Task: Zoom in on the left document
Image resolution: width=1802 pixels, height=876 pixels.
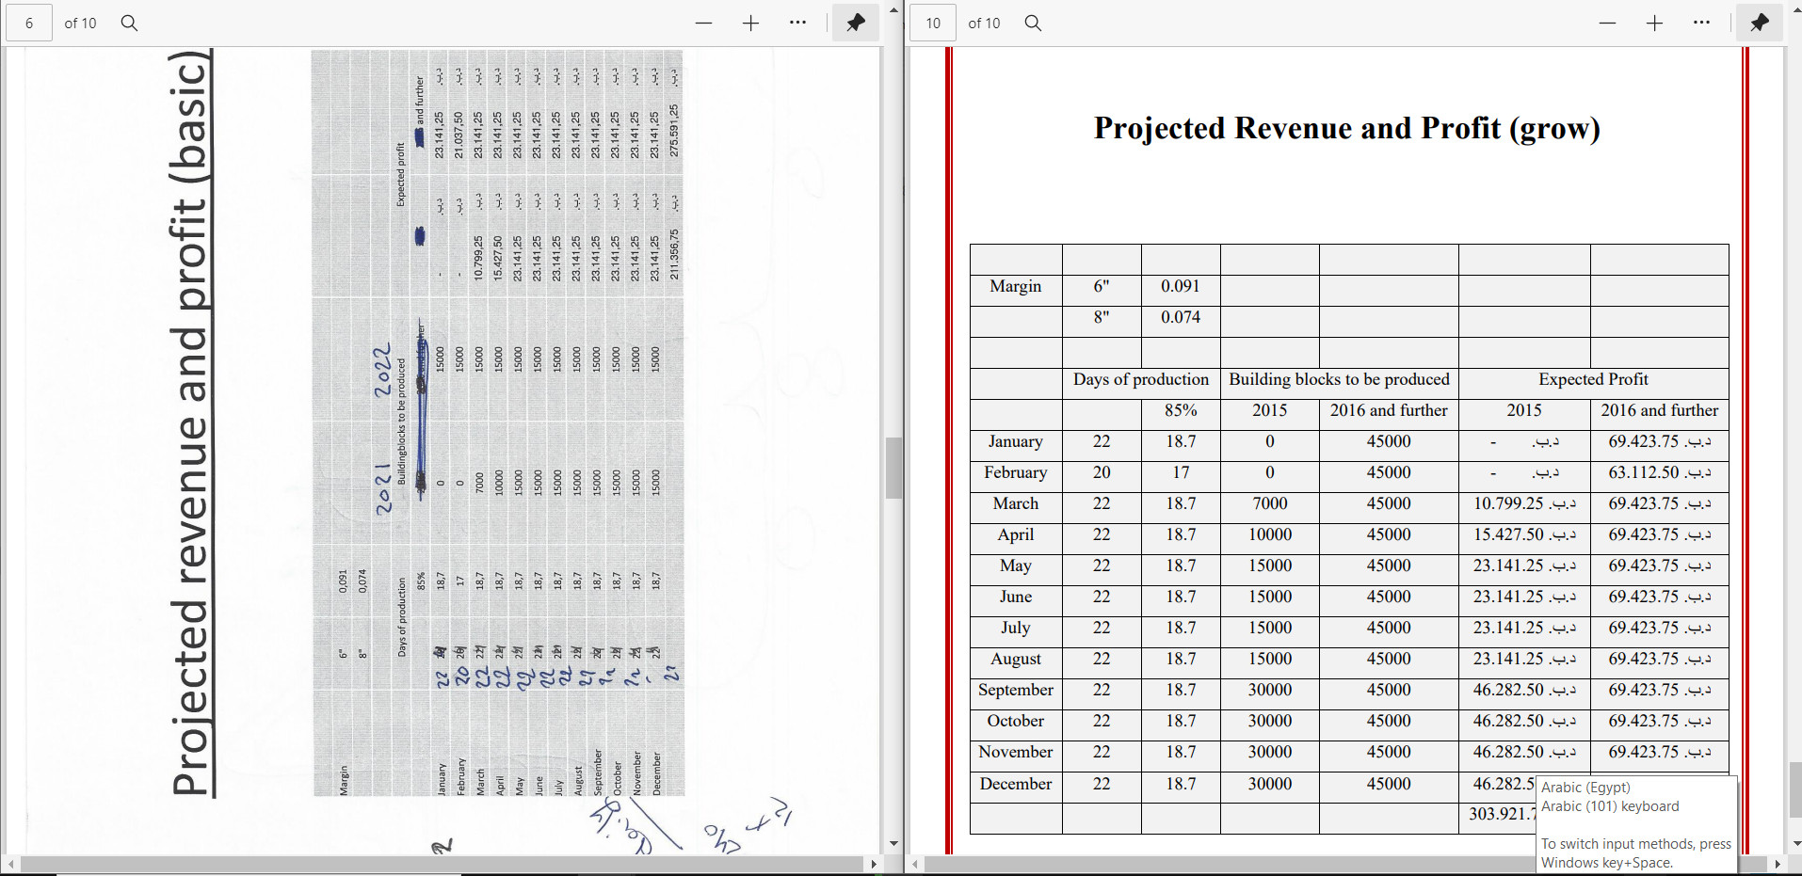Action: pos(750,23)
